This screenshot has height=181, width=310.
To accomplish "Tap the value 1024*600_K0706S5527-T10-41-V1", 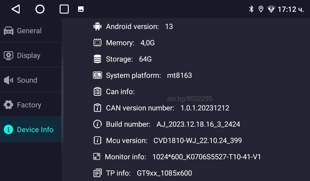I will click(x=206, y=157).
